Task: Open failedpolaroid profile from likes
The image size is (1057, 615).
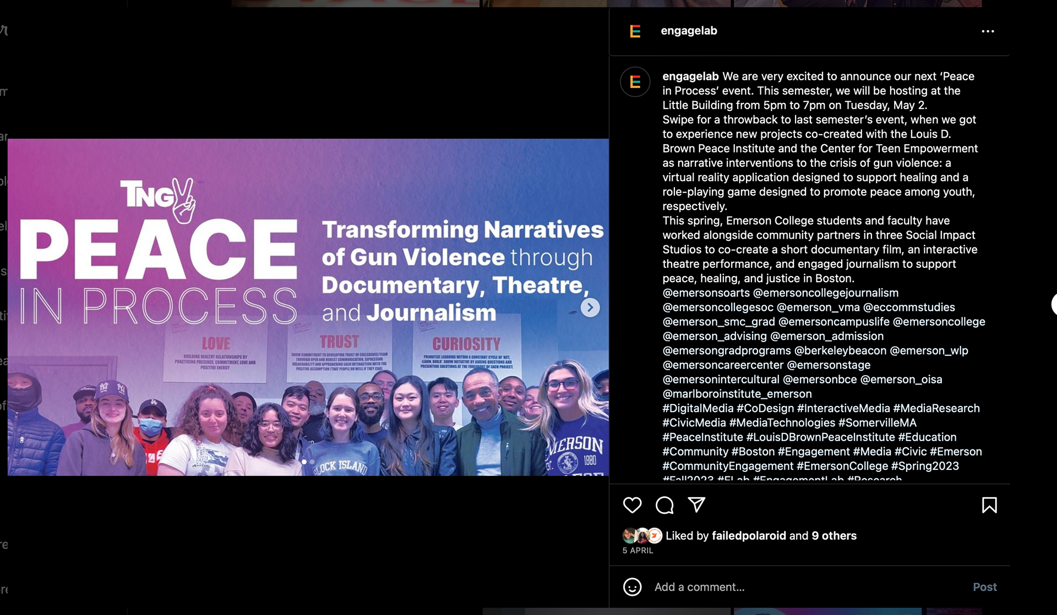Action: tap(749, 536)
